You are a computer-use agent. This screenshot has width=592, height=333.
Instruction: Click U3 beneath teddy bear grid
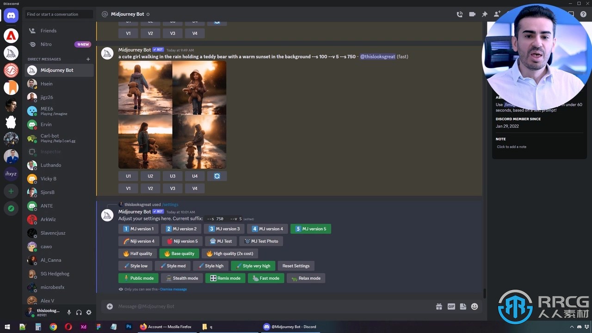pyautogui.click(x=173, y=176)
